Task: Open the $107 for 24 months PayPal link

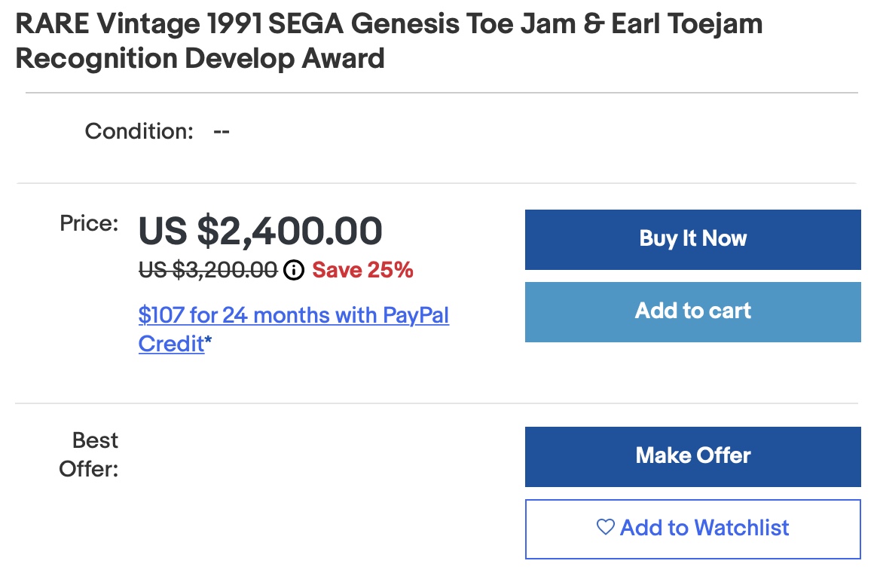Action: (x=293, y=314)
